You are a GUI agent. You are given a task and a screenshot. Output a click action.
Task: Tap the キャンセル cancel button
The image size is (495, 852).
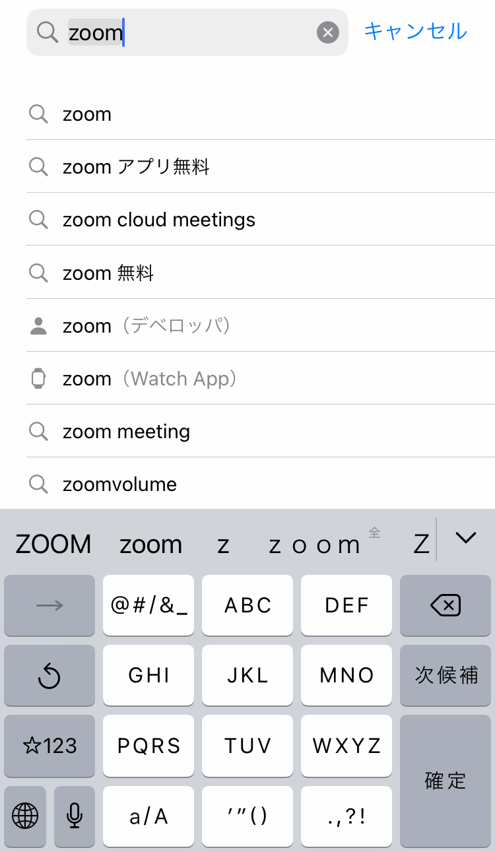click(415, 31)
